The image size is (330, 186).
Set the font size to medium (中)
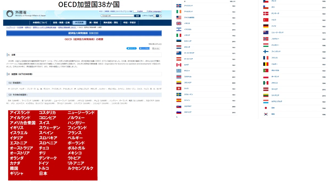(157, 16)
